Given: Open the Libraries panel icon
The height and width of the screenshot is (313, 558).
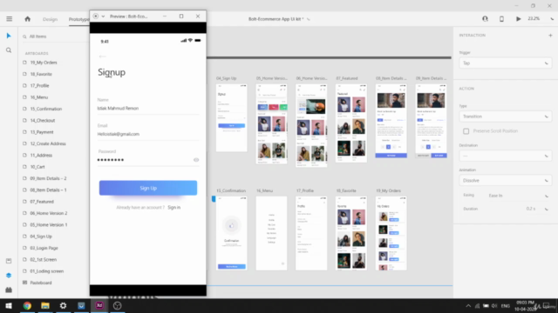Looking at the screenshot, I should (9, 261).
